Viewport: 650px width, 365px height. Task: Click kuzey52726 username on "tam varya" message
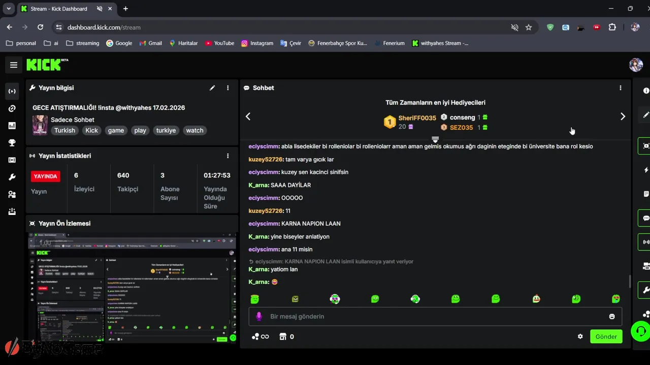tap(266, 159)
